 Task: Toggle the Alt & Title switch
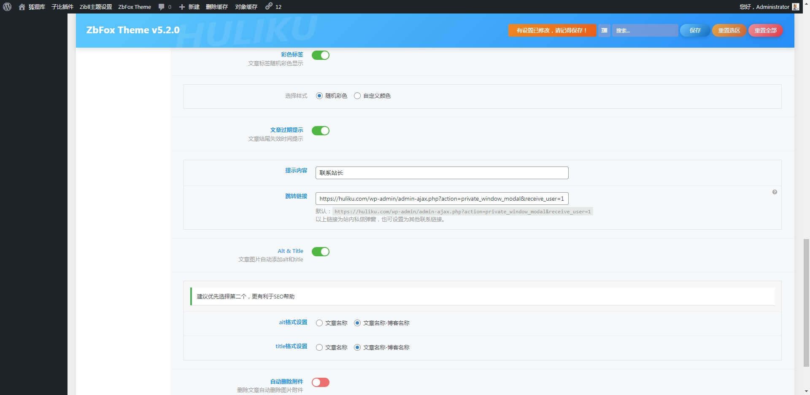(x=321, y=252)
